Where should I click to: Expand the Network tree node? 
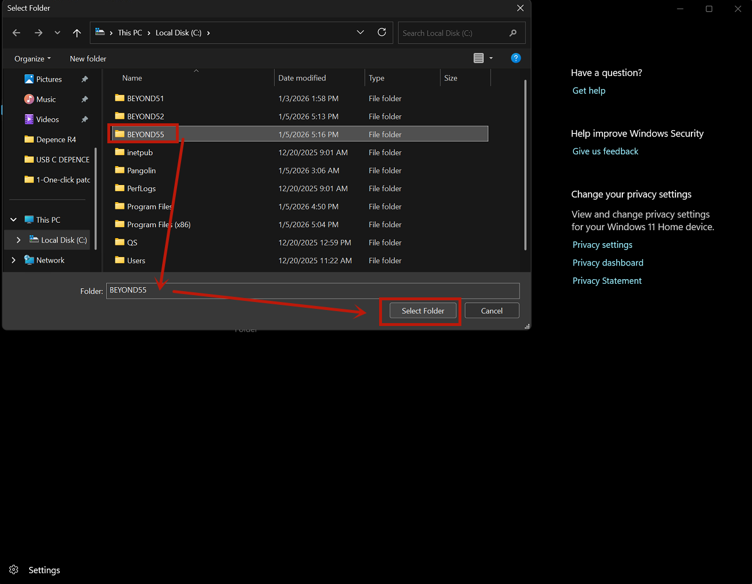(14, 260)
